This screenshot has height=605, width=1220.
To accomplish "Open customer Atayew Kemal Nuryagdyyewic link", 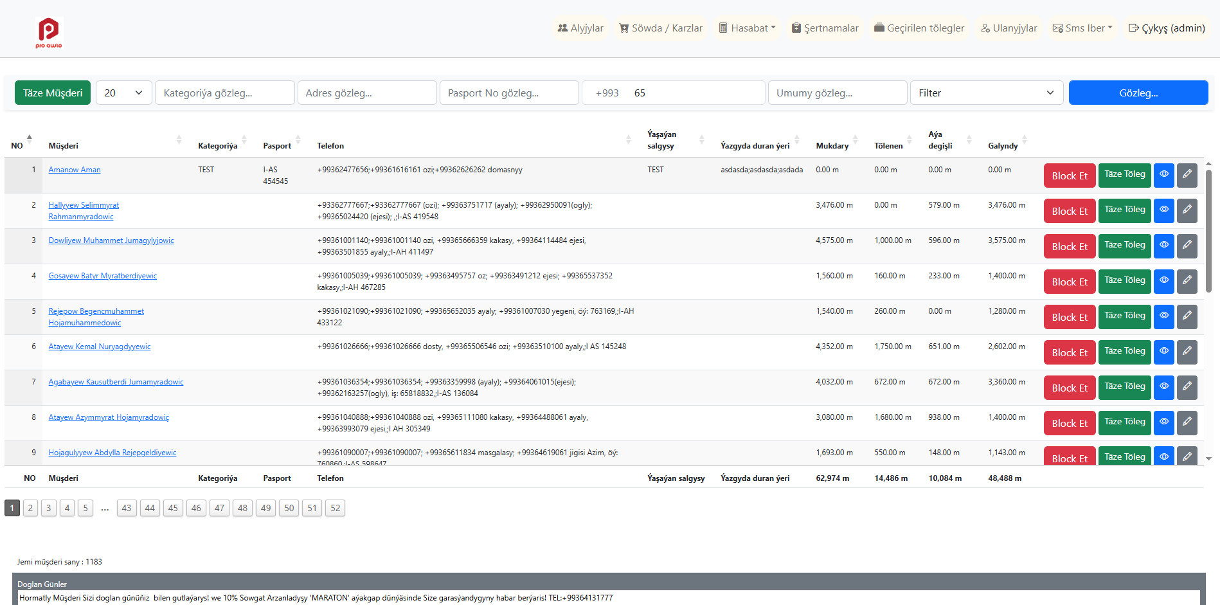I will click(100, 347).
